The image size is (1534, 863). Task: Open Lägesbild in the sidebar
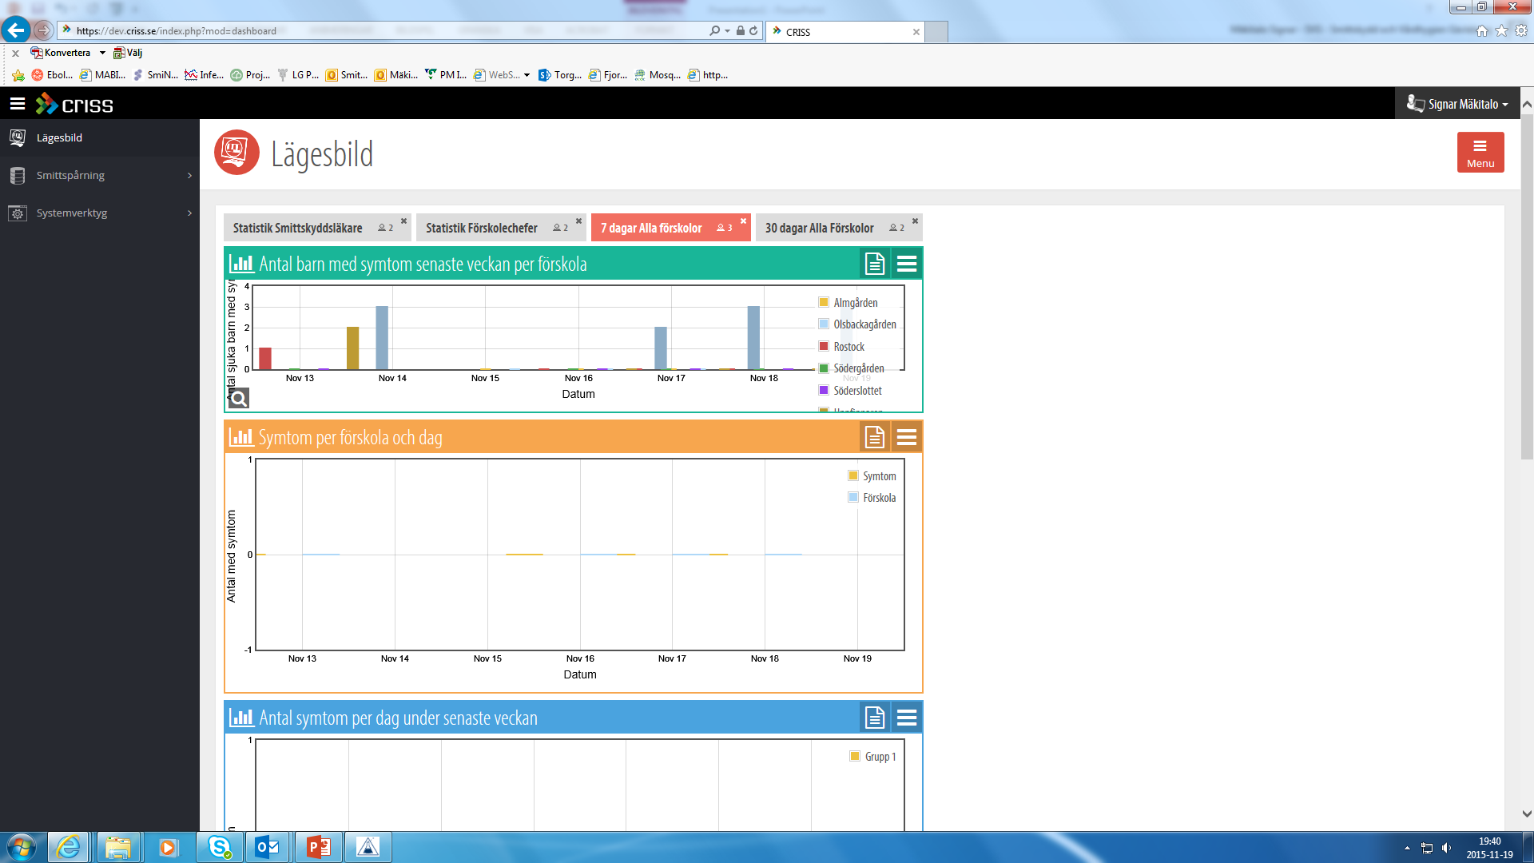(99, 137)
